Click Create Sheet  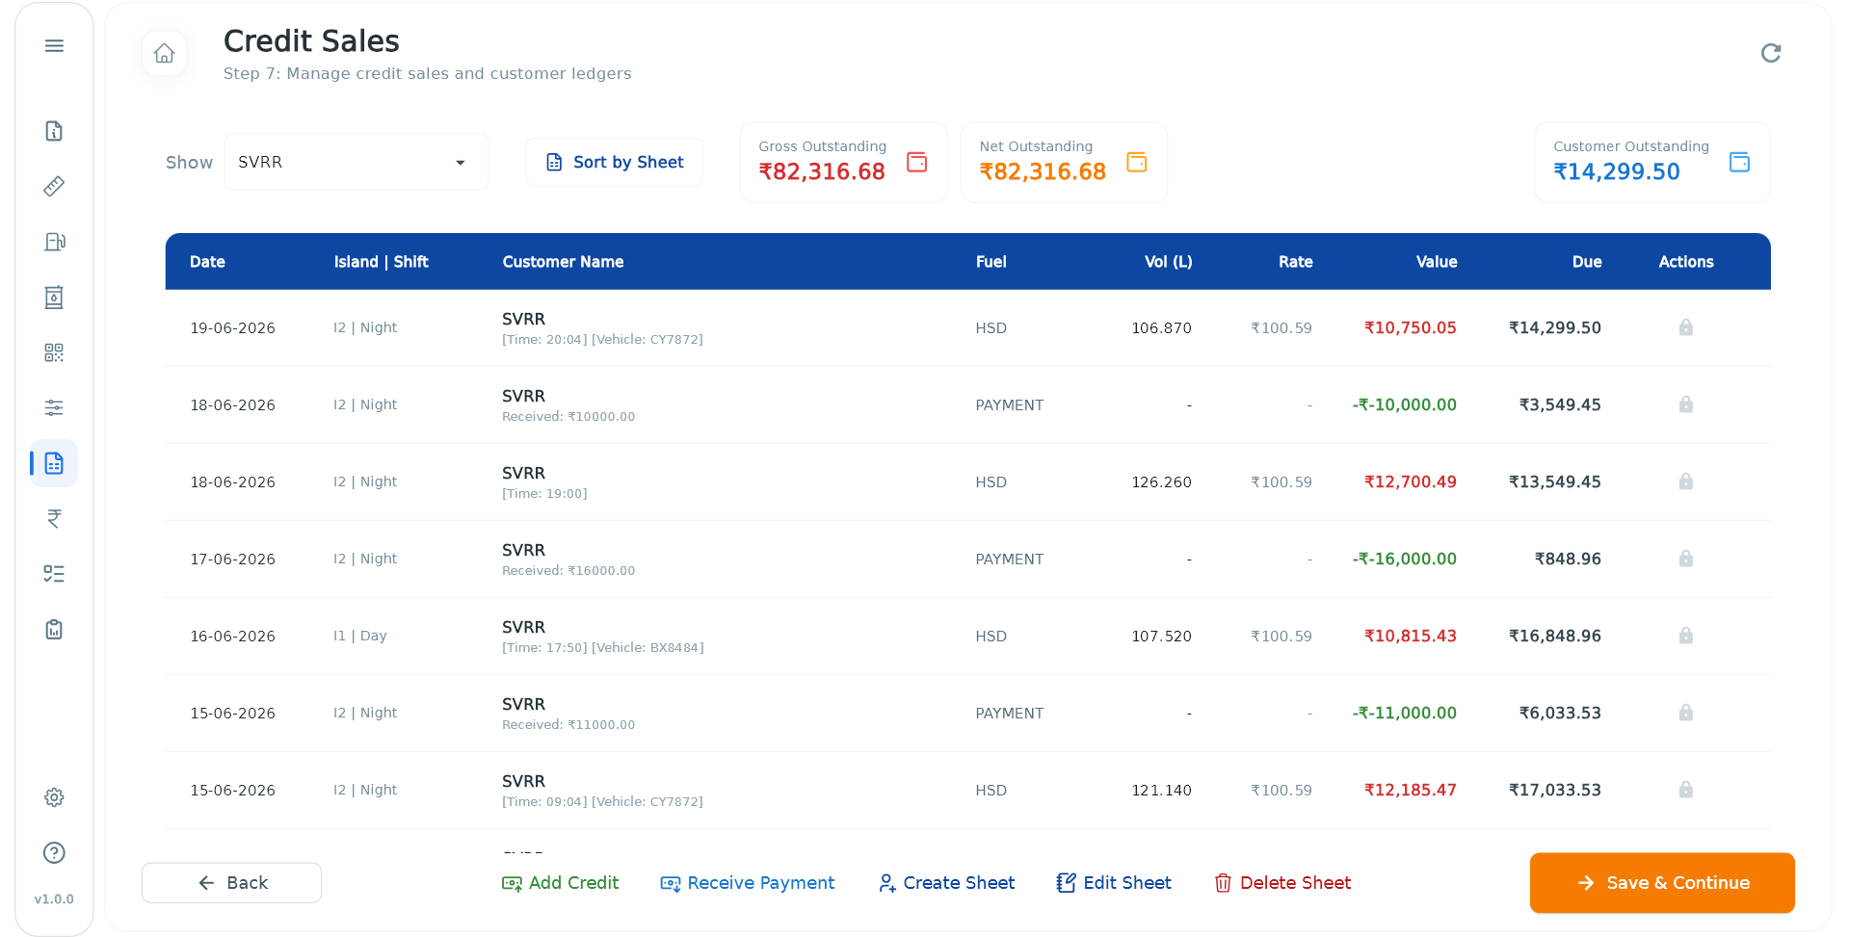click(946, 883)
